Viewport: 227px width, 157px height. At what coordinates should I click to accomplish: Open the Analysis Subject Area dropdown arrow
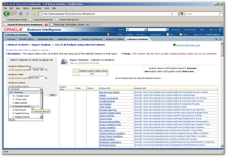(46, 69)
